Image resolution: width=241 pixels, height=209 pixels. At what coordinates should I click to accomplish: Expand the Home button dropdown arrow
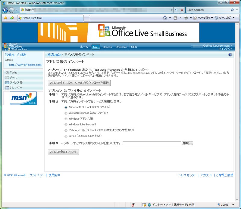(x=170, y=18)
